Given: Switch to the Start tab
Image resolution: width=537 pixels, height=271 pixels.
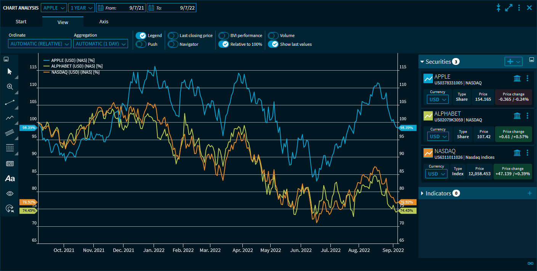Looking at the screenshot, I should coord(21,22).
